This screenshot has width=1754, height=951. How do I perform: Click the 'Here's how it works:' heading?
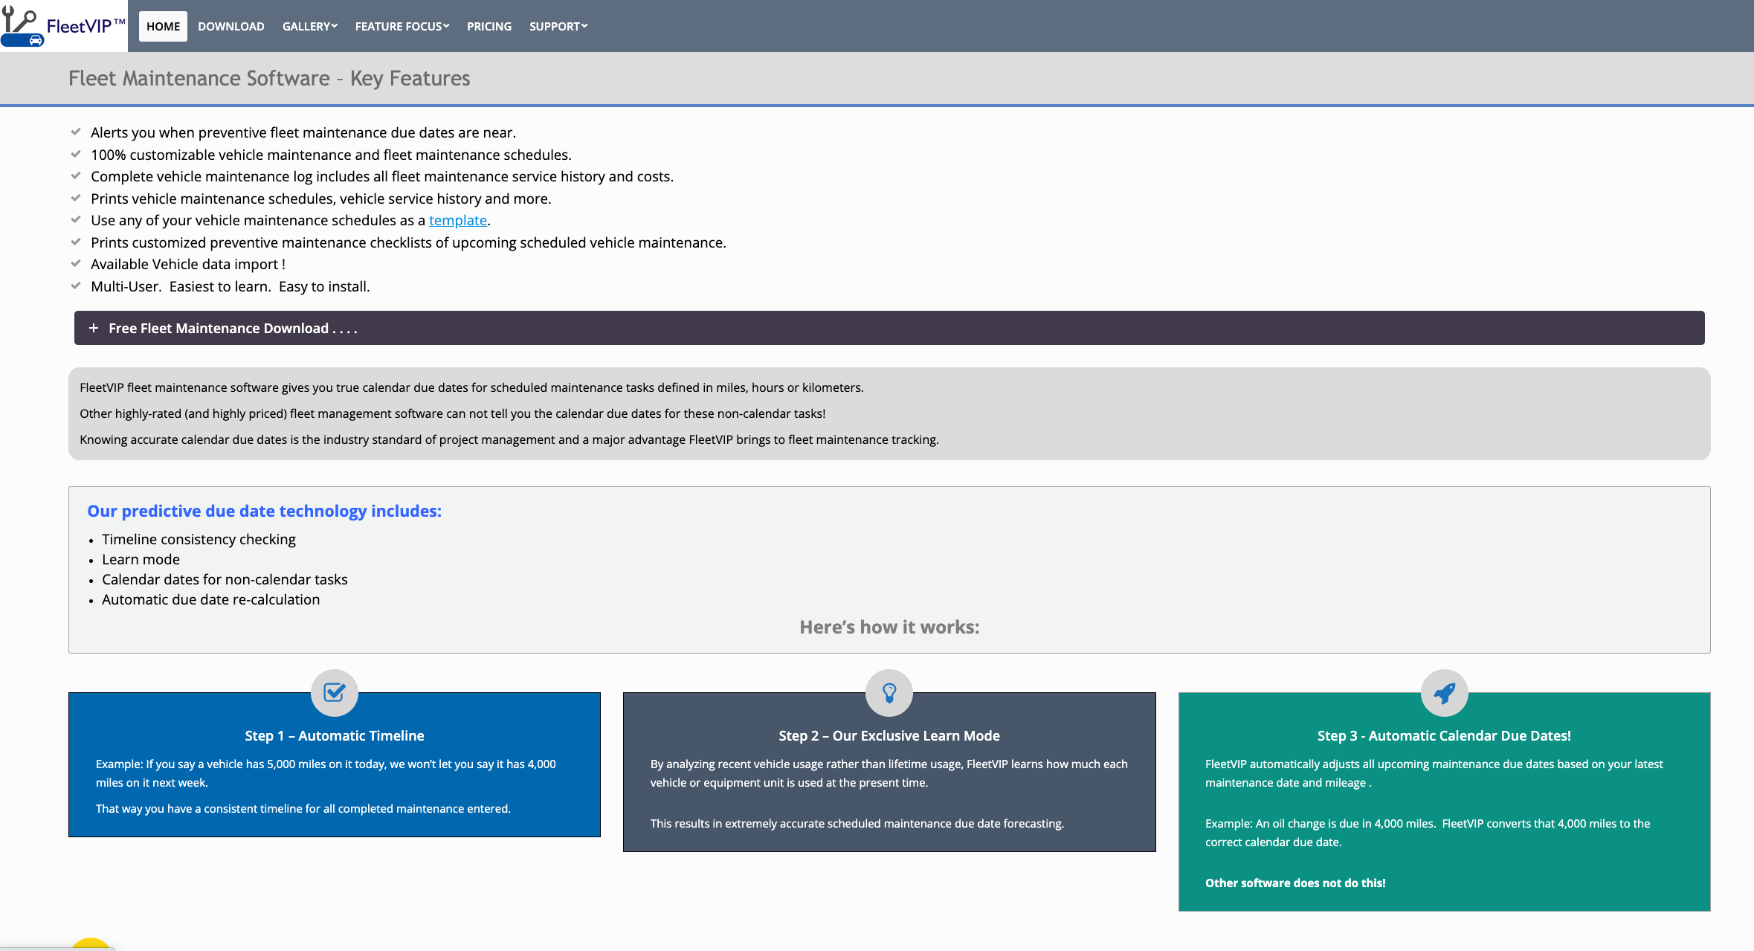[889, 627]
